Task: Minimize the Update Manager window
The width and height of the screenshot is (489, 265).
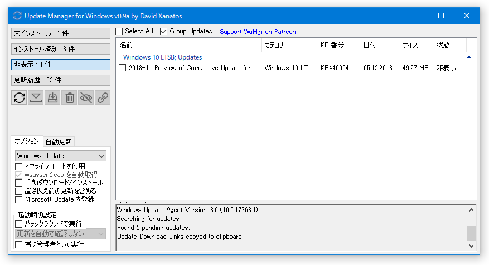Action: point(416,16)
